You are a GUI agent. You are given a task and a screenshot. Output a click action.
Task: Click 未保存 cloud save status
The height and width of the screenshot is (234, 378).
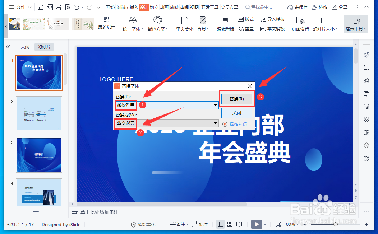tap(298, 8)
